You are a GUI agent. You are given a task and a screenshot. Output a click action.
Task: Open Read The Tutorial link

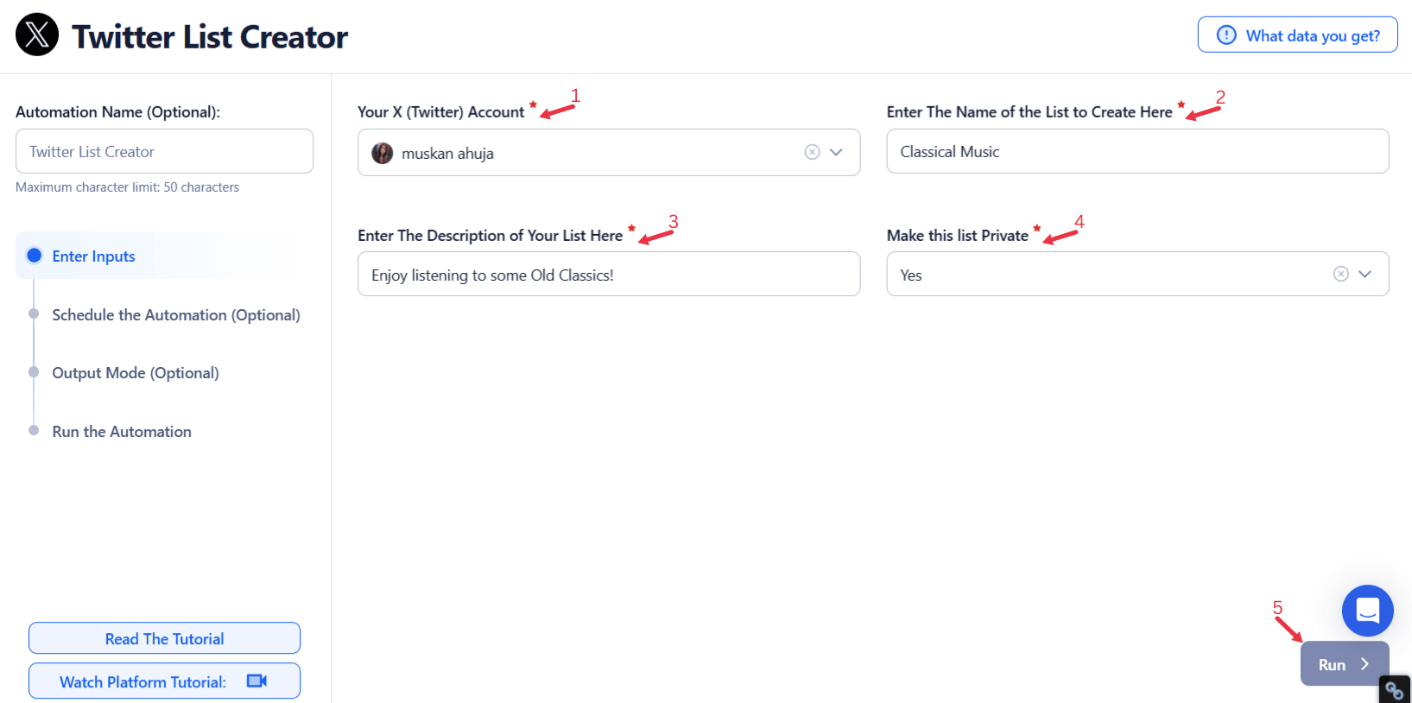tap(164, 638)
